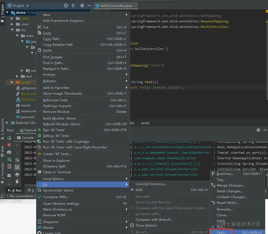Viewport: 268px width, 234px height.
Task: Click the locate/select opened file crosshair icon
Action: pos(66,6)
